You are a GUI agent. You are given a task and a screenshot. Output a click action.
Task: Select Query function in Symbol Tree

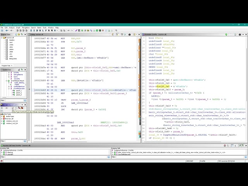tap(15, 77)
